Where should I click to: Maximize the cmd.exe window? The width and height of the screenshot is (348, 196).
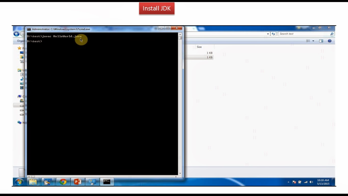pos(168,28)
